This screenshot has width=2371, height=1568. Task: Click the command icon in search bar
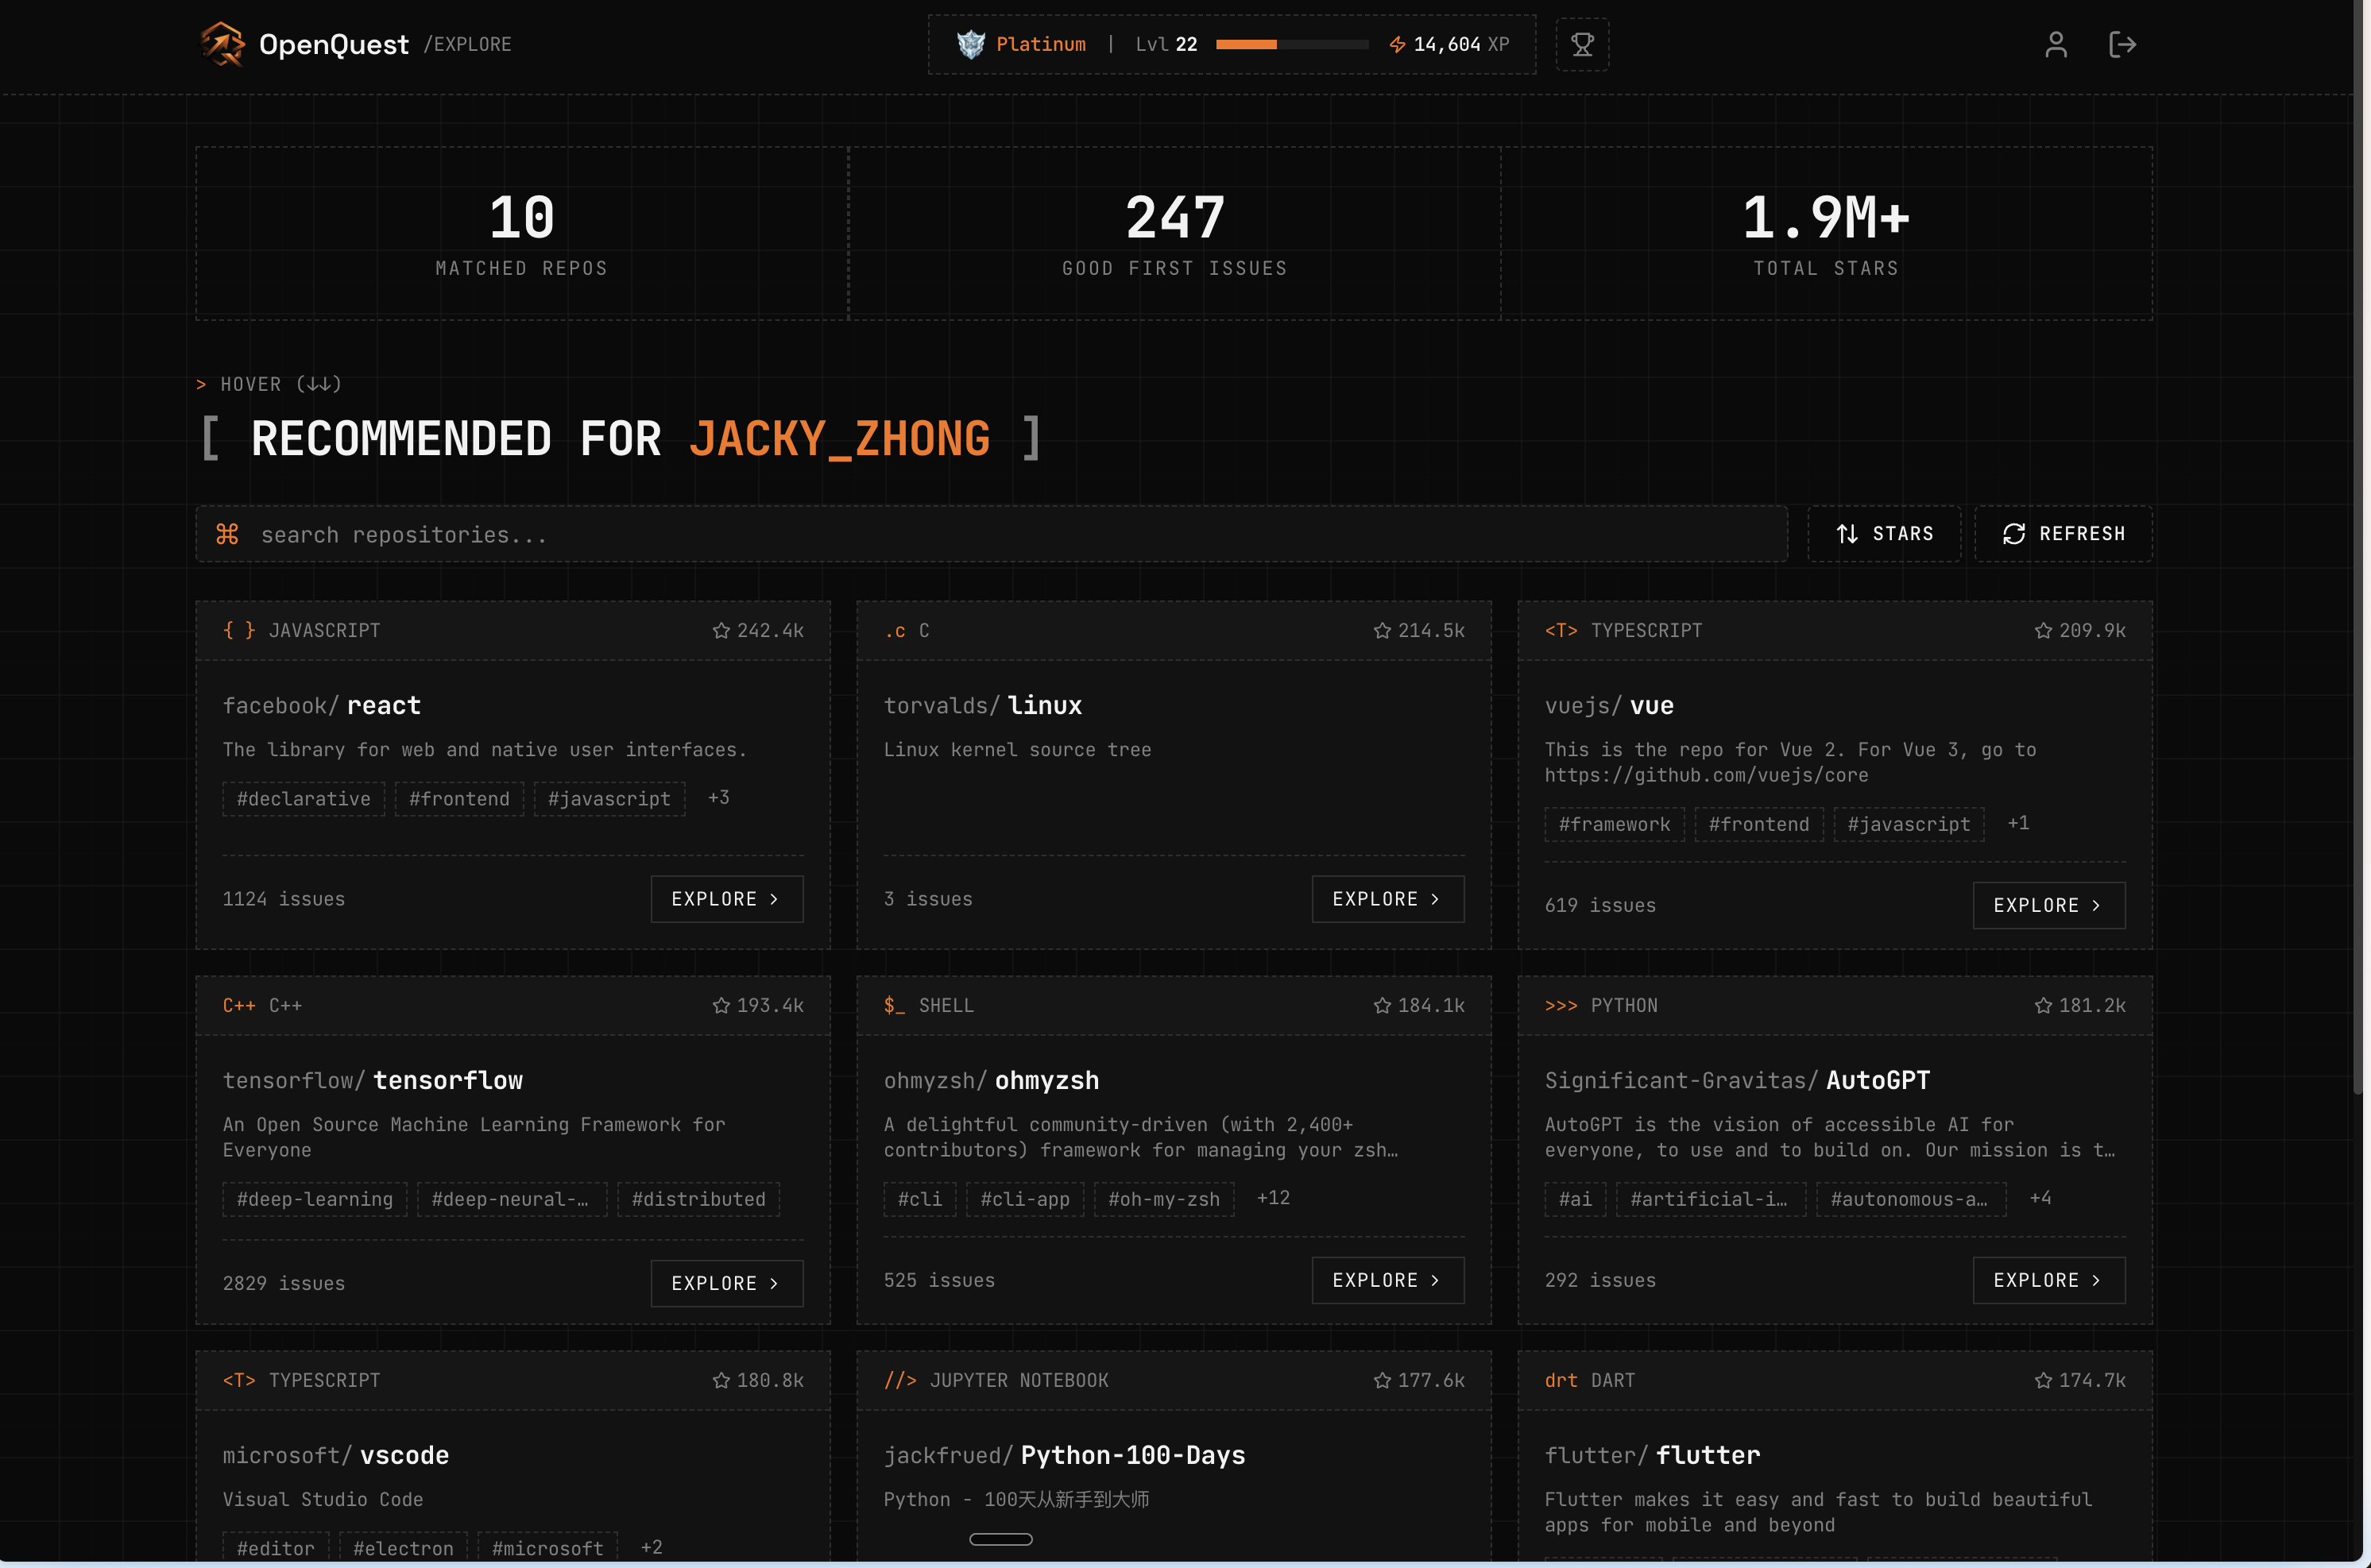click(x=227, y=534)
